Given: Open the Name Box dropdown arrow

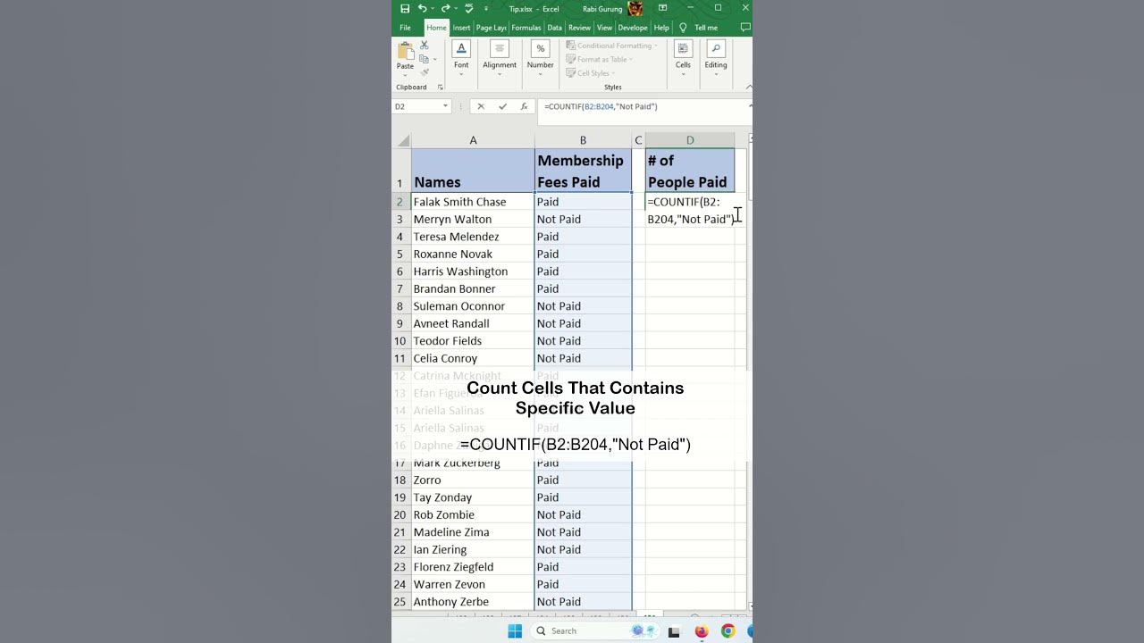Looking at the screenshot, I should click(445, 106).
